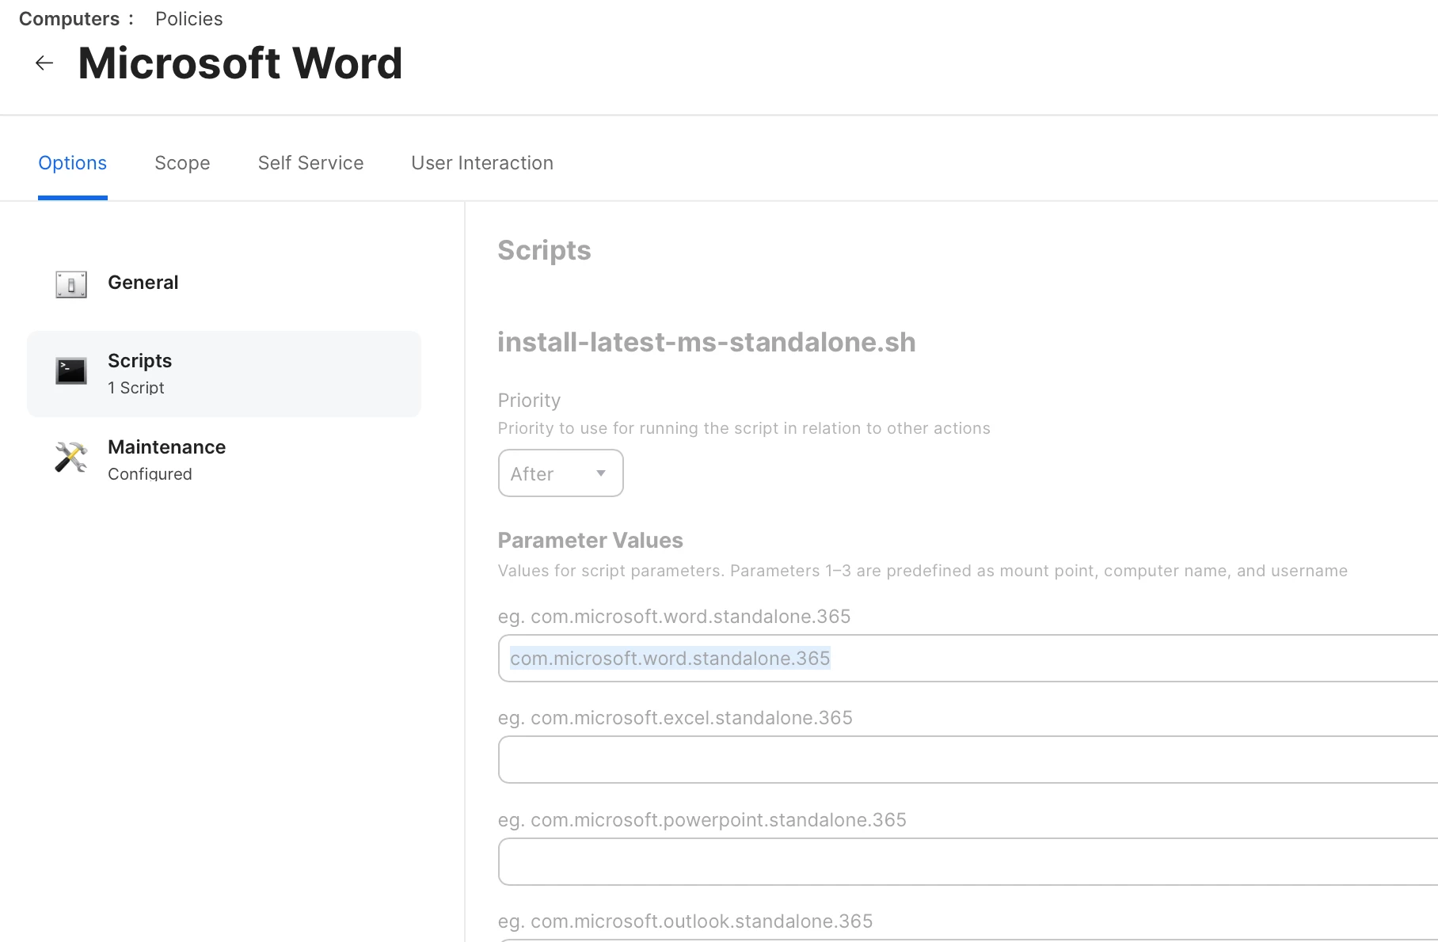The width and height of the screenshot is (1438, 942).
Task: Open the Policies breadcrumb link
Action: tap(189, 19)
